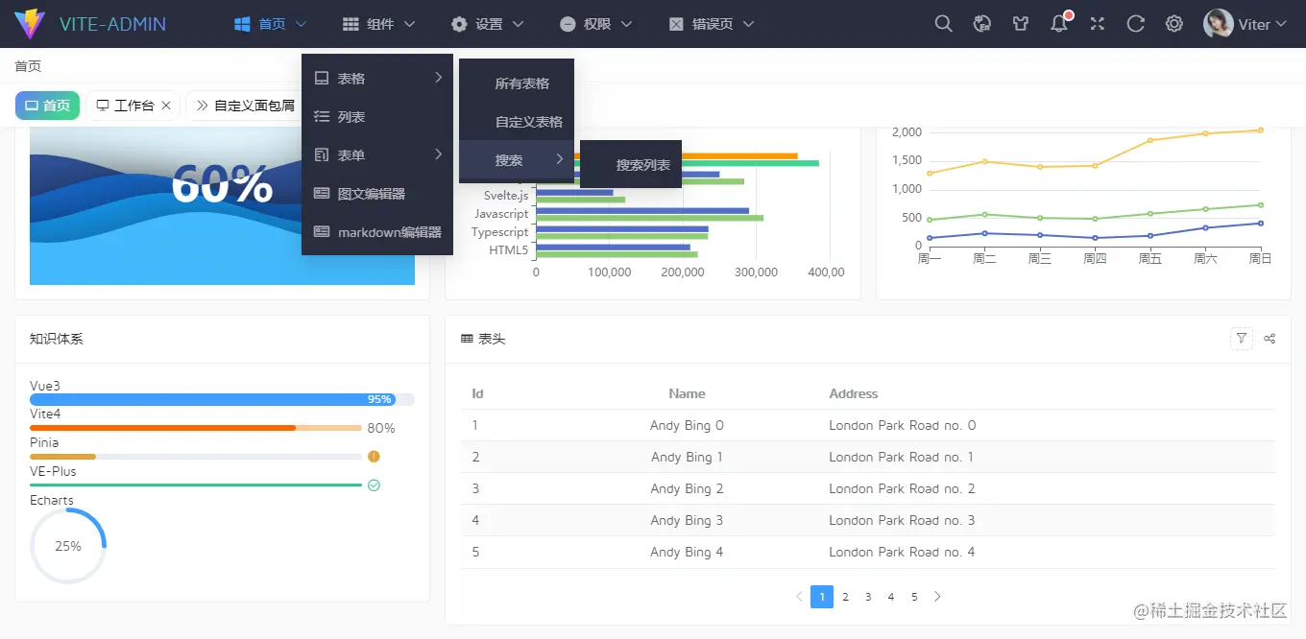Click the Windows icon beside 首页 menu
Viewport: 1306px width, 639px height.
point(243,24)
